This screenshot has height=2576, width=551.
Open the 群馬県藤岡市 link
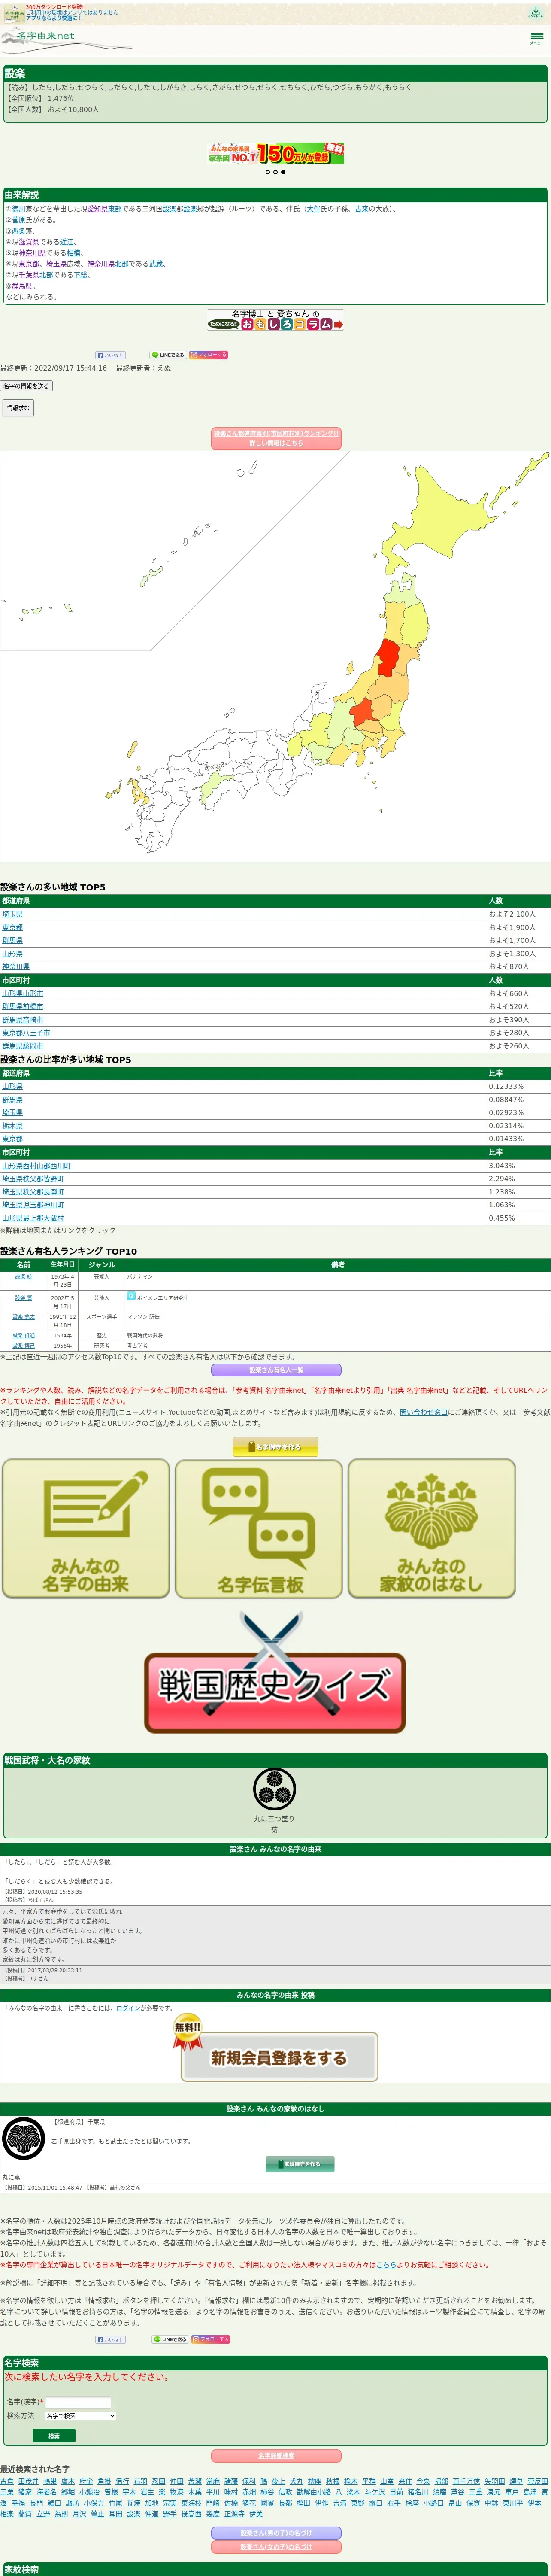point(23,1046)
